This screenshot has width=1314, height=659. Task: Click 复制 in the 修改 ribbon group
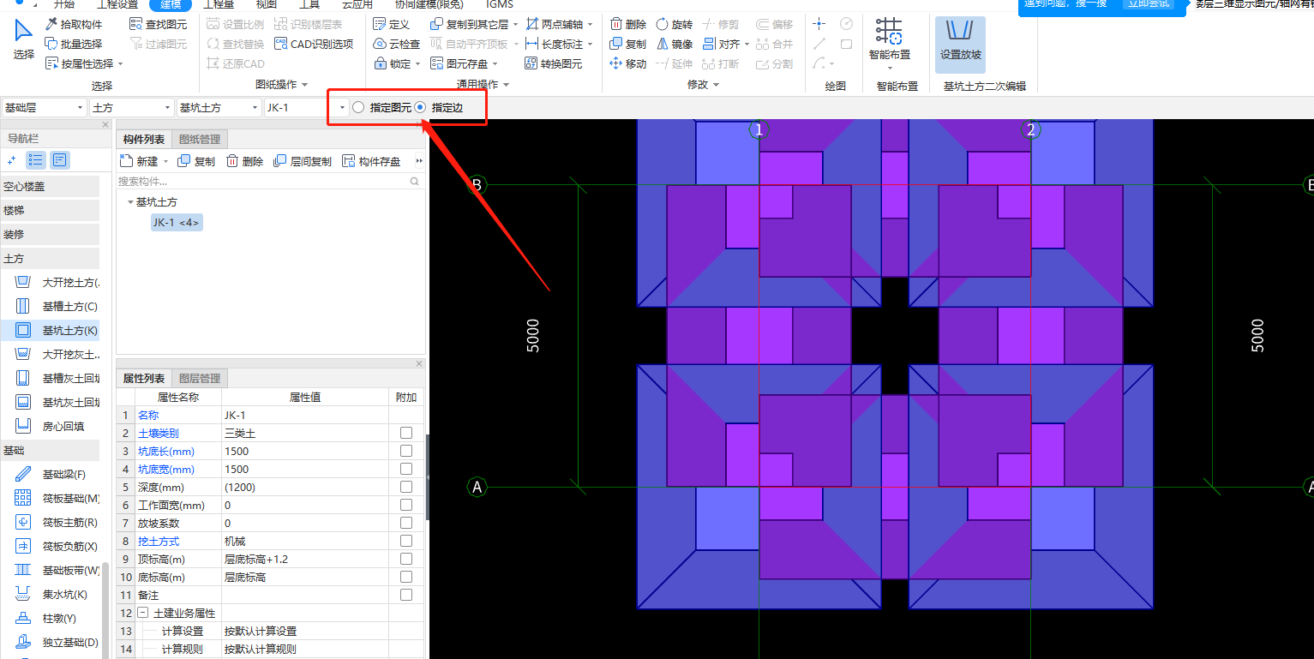[x=628, y=44]
